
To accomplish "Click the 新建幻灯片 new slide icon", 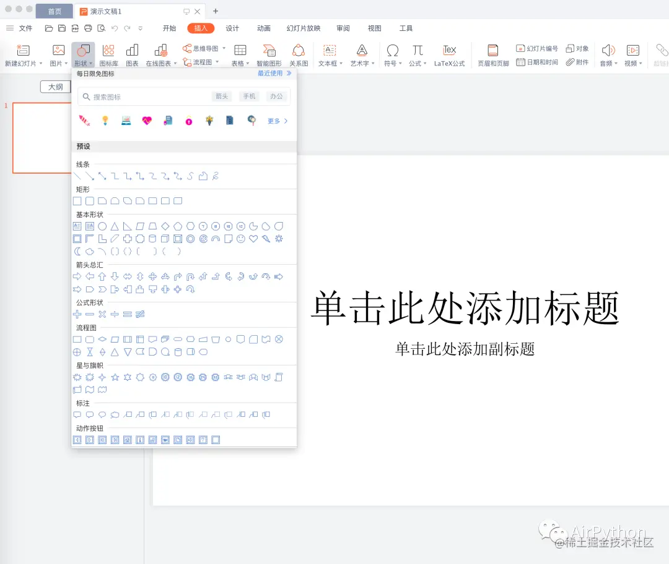I will (23, 50).
